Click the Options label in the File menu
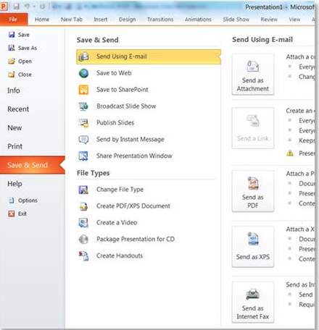The height and width of the screenshot is (330, 319). pyautogui.click(x=28, y=200)
